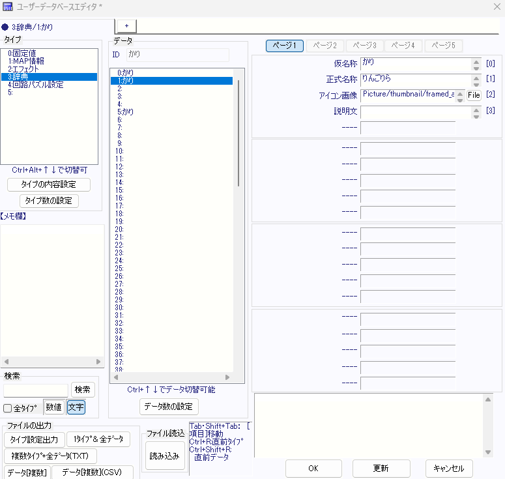Click the File button for icon image

click(x=474, y=95)
